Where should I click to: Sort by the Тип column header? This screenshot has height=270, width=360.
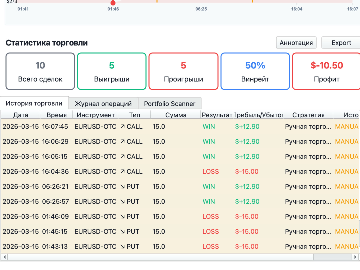point(134,115)
